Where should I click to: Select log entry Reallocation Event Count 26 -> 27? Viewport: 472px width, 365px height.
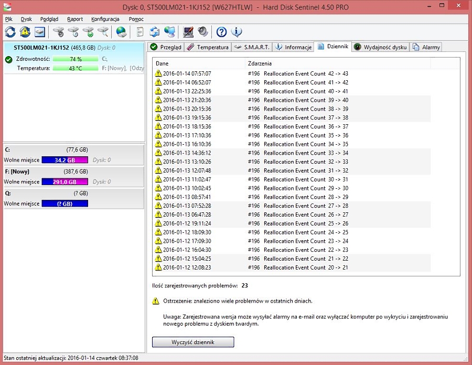click(x=292, y=214)
